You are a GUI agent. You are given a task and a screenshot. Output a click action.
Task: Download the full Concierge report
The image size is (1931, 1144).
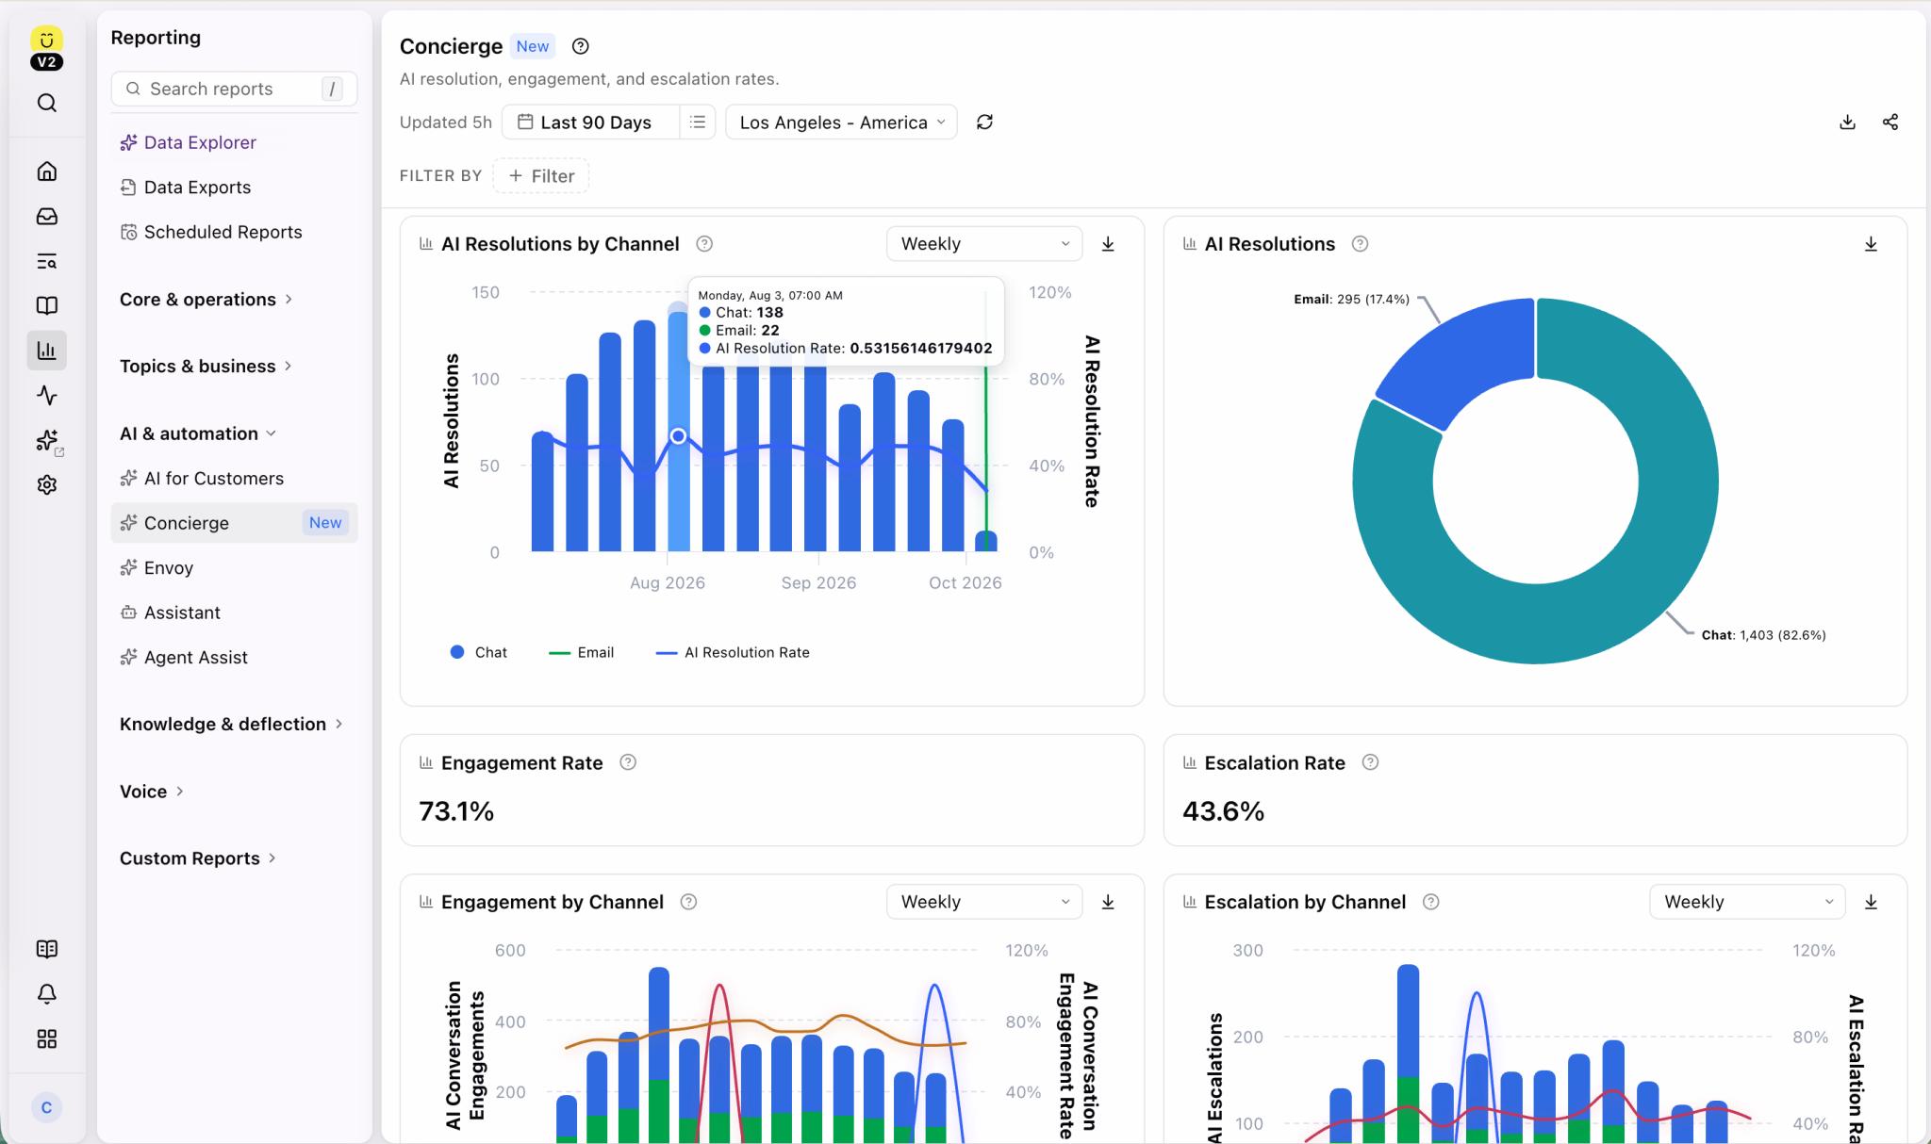[1847, 123]
